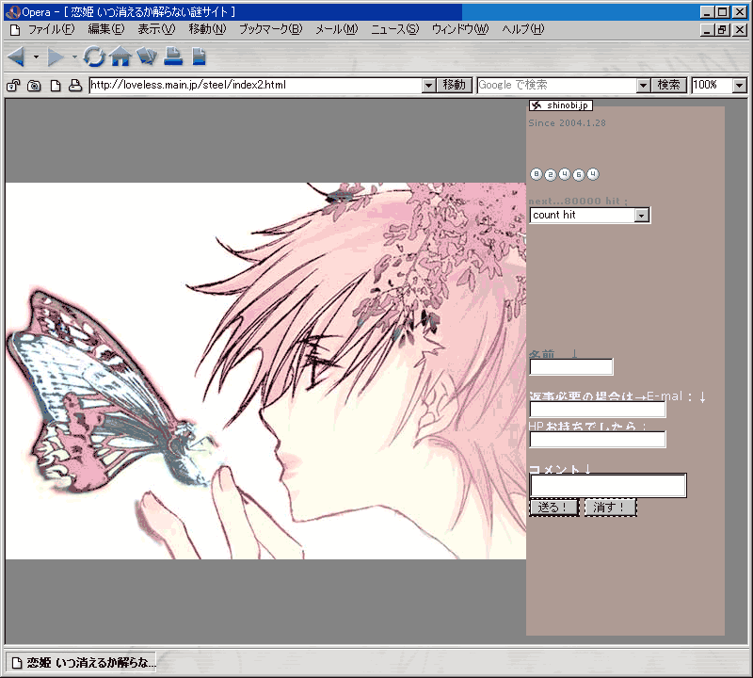Click the 'Google で検索' search field
Screen dimensions: 753x678
pyautogui.click(x=557, y=86)
